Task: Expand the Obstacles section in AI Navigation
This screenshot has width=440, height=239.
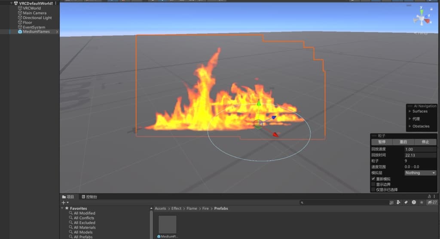Action: [x=409, y=126]
